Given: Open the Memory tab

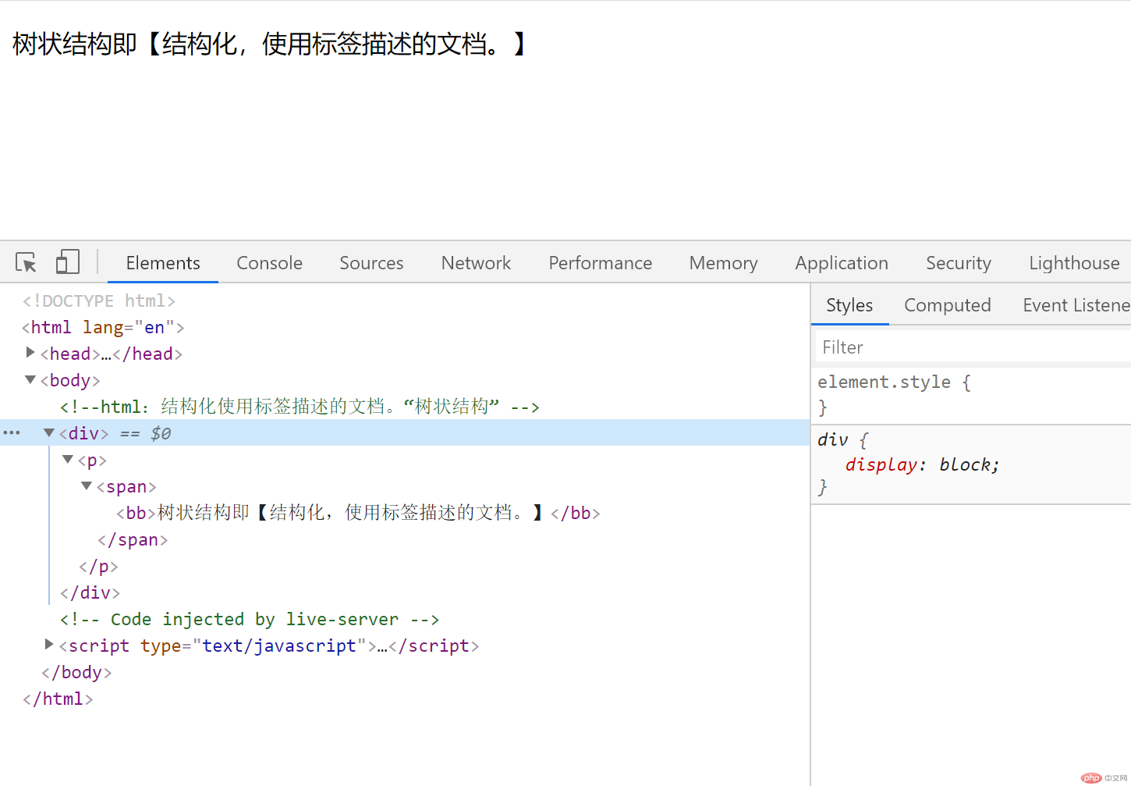Looking at the screenshot, I should coord(723,263).
